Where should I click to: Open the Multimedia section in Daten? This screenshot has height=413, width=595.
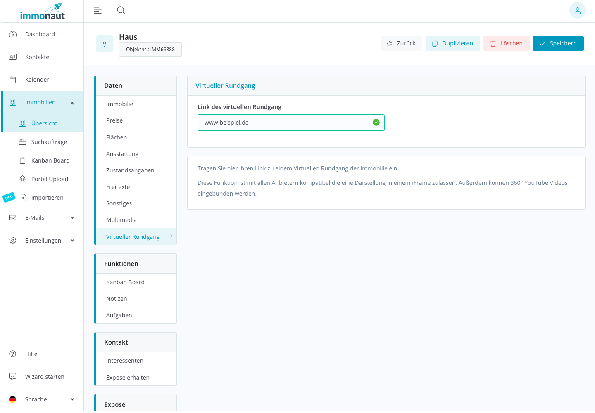pyautogui.click(x=121, y=220)
